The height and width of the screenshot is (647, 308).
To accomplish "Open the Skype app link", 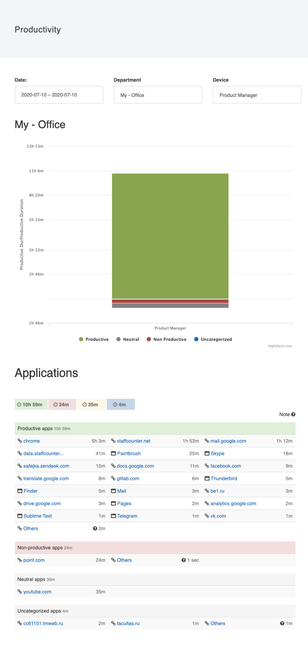I will [218, 454].
